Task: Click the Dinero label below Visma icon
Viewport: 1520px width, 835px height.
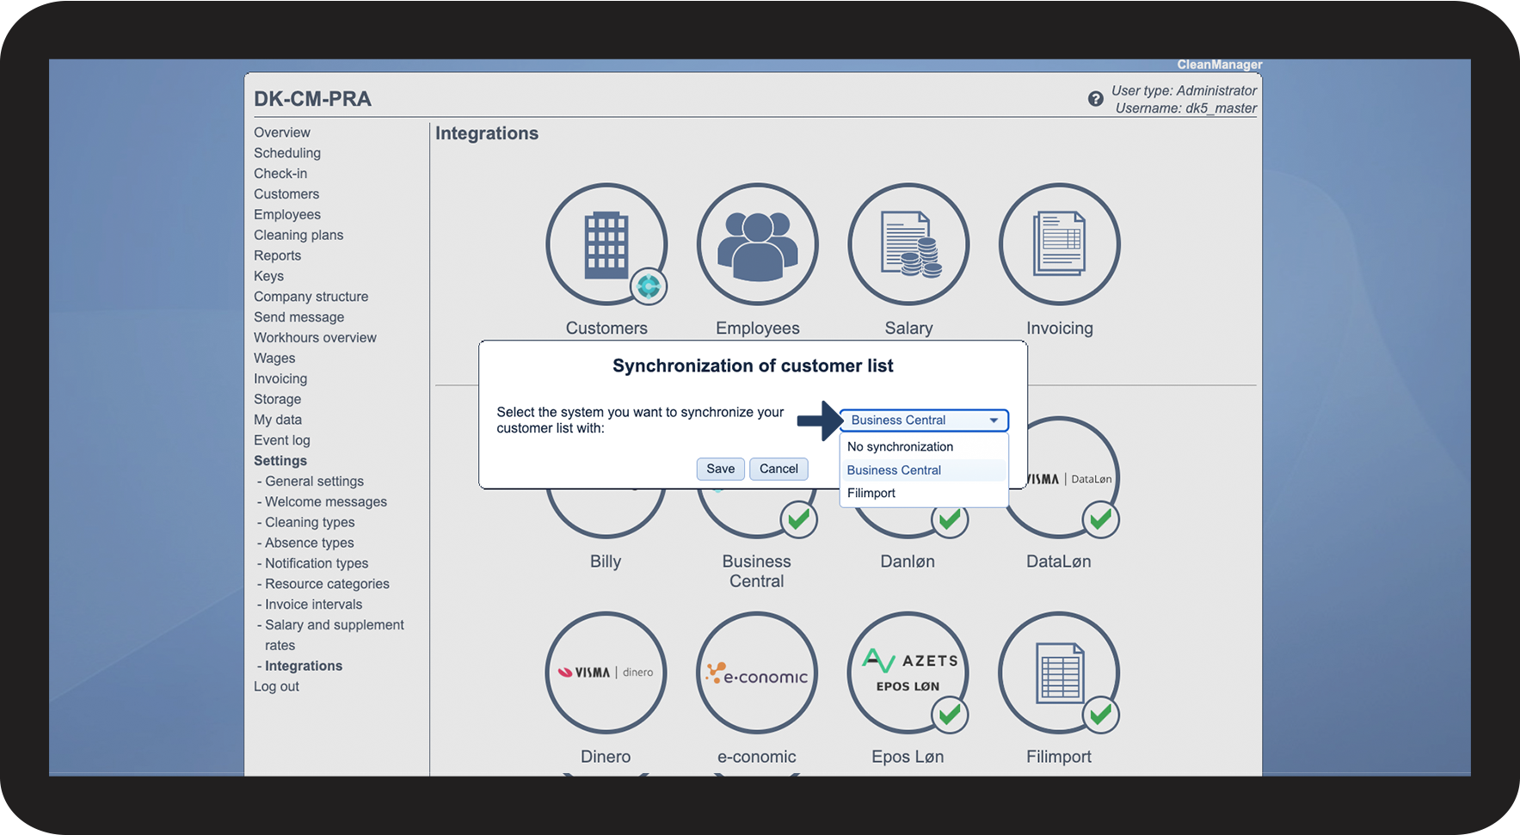Action: (606, 757)
